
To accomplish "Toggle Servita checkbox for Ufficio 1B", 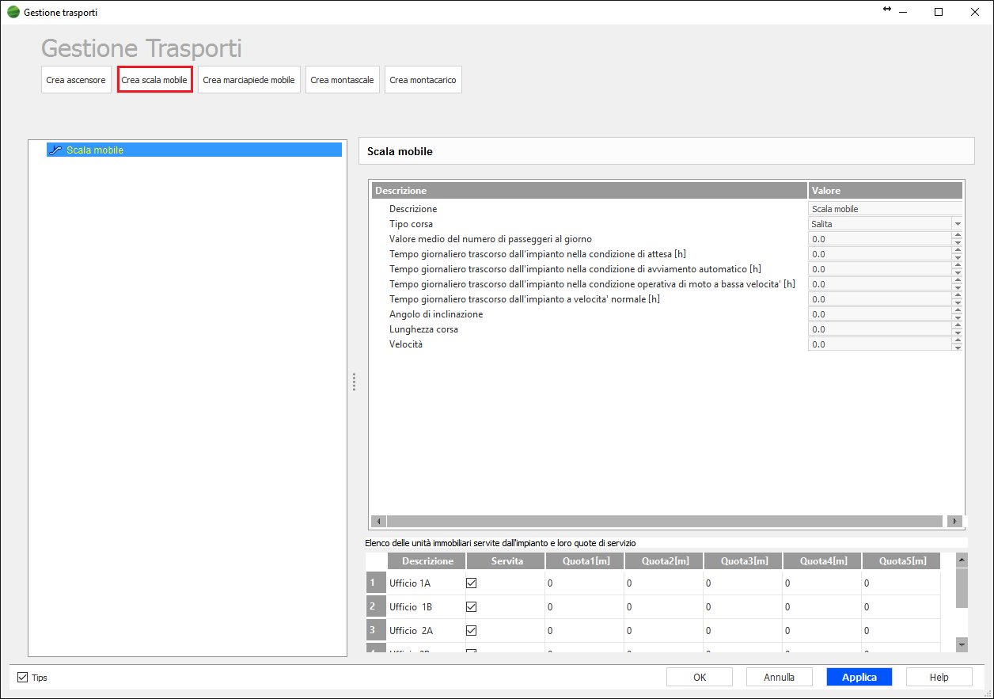I will click(472, 607).
